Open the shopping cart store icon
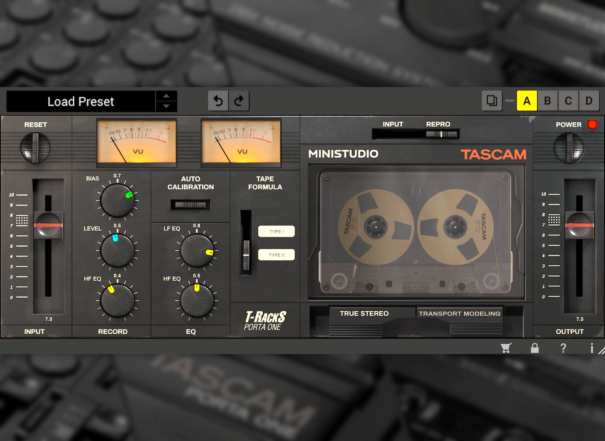The width and height of the screenshot is (605, 441). click(506, 348)
